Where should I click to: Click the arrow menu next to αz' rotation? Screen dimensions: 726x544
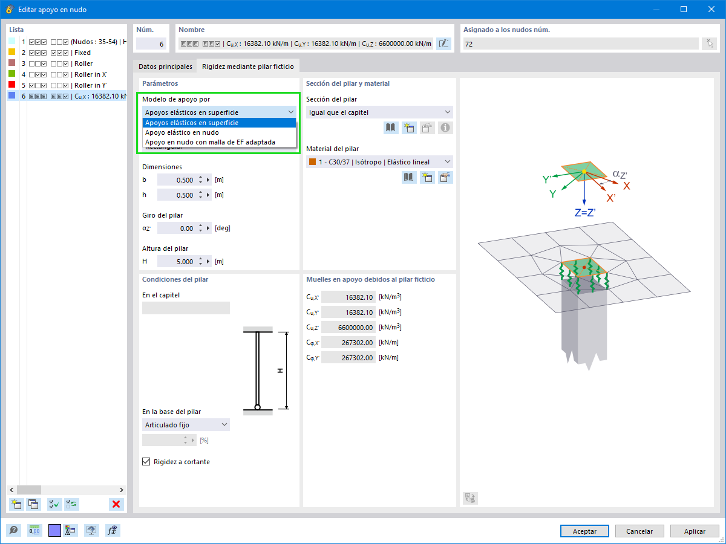209,228
